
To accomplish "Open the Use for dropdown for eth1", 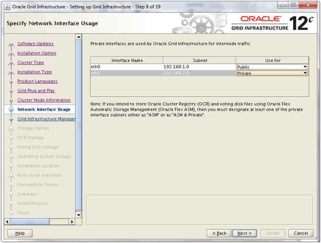I will (272, 73).
